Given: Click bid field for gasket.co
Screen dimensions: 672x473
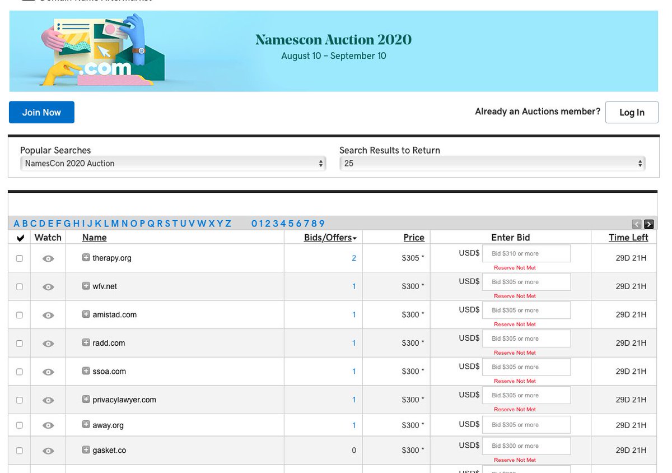Looking at the screenshot, I should tap(526, 446).
